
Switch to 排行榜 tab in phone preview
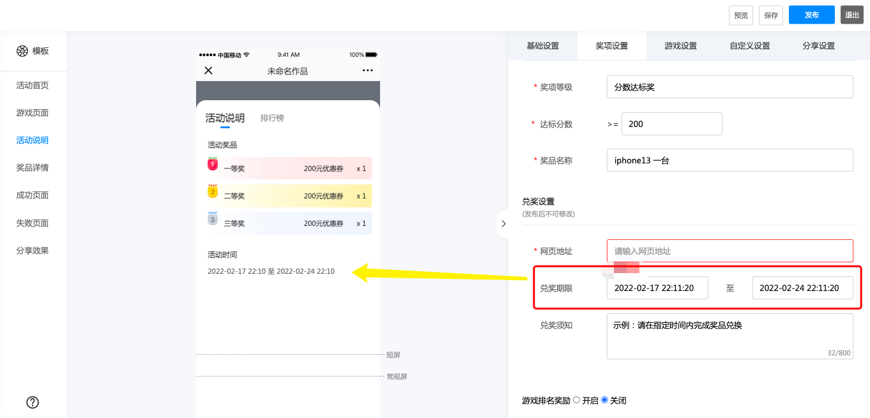coord(272,118)
